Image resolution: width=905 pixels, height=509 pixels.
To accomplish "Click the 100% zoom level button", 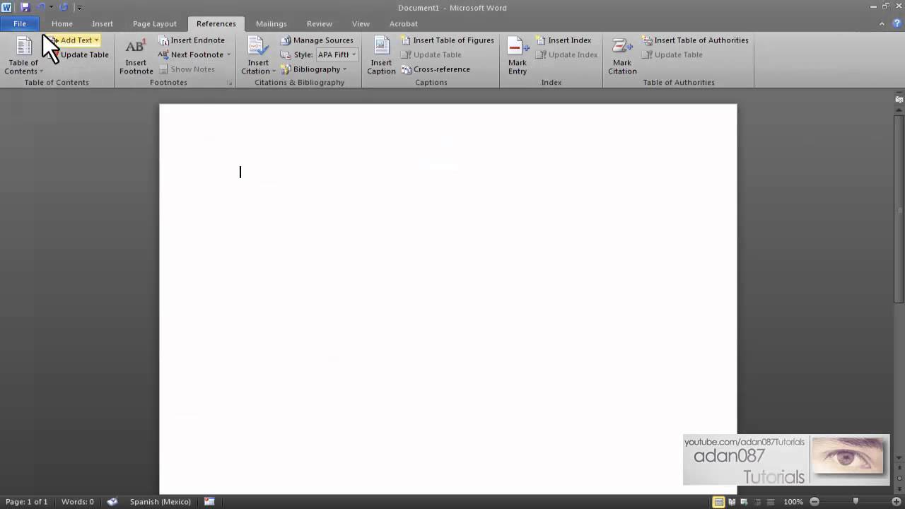I will point(793,502).
